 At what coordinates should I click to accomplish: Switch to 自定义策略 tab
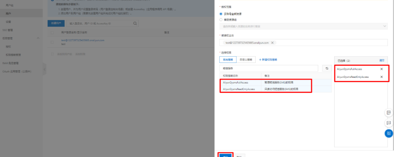pyautogui.click(x=246, y=60)
